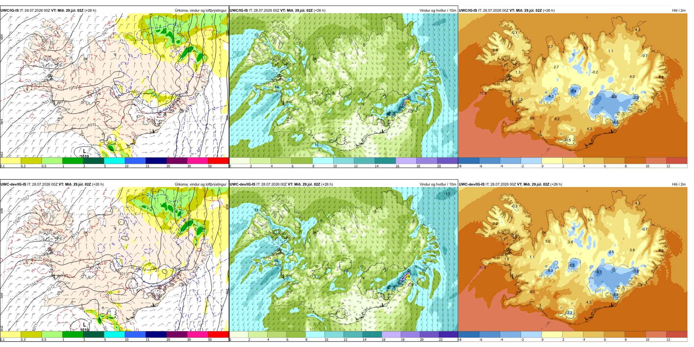Screen dimensions: 694x347
Task: Pick the indigo 22 swatch in the UWC-dev wind legend
Action: tap(448, 334)
